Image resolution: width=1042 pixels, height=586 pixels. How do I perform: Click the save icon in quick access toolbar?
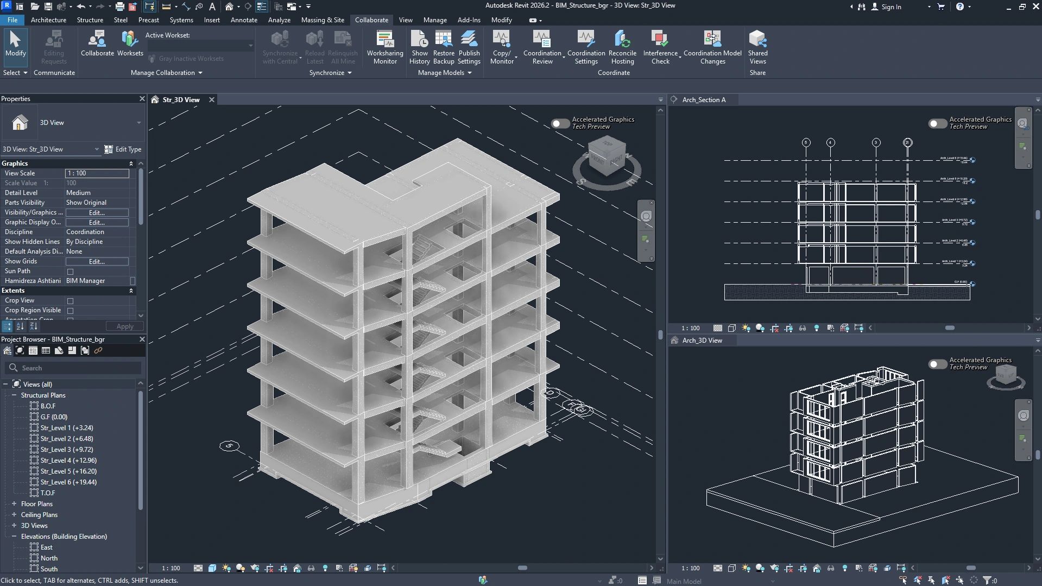48,7
